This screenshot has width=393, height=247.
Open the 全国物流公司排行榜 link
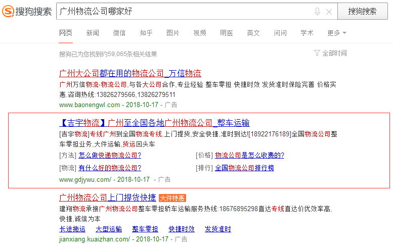[x=244, y=168]
